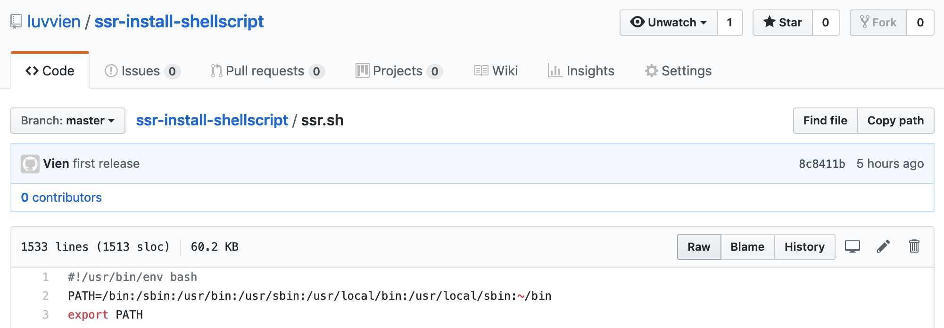Click the repository book icon
Viewport: 944px width, 328px height.
[x=16, y=22]
